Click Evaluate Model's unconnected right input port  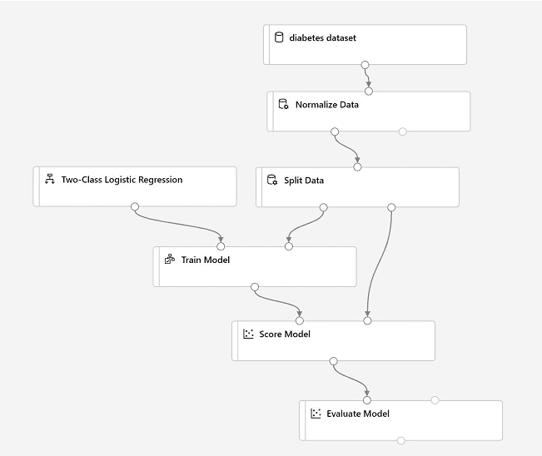(x=435, y=400)
